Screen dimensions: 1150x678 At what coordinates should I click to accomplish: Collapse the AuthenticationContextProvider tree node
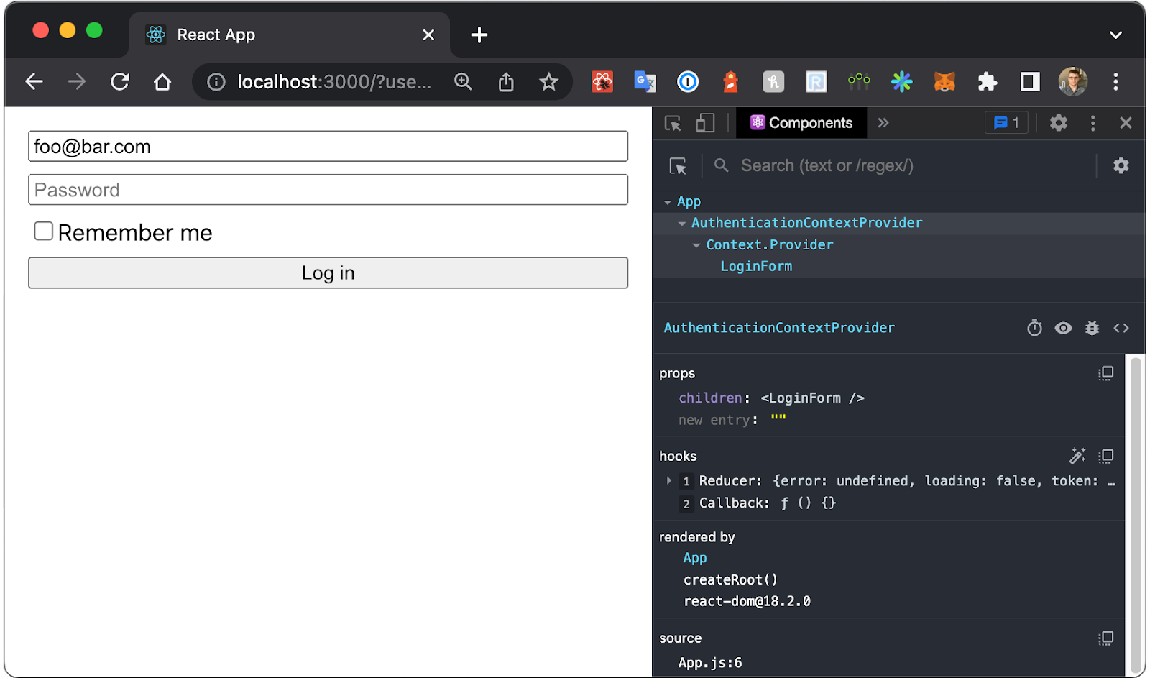pyautogui.click(x=681, y=223)
